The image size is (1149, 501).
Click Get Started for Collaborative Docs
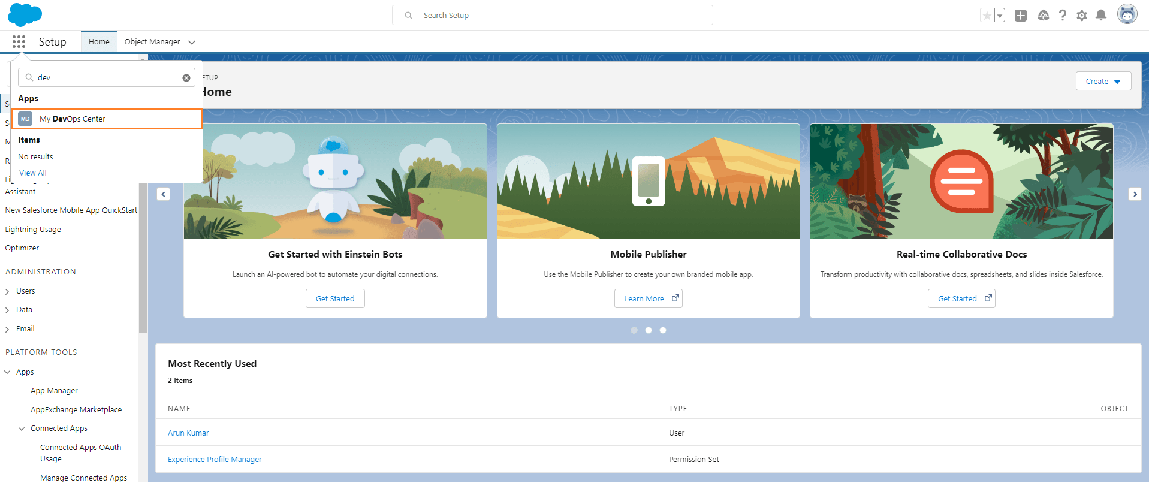click(961, 298)
